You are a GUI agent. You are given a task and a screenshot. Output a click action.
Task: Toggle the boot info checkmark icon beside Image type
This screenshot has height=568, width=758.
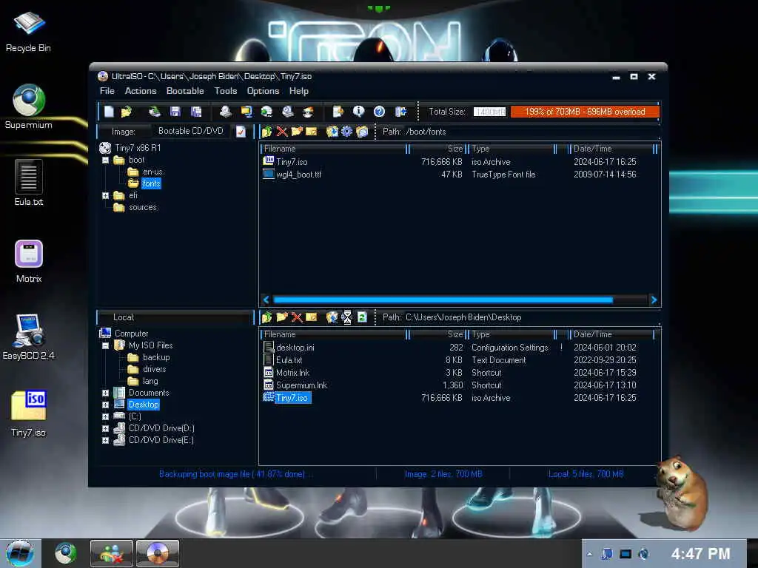pyautogui.click(x=241, y=132)
